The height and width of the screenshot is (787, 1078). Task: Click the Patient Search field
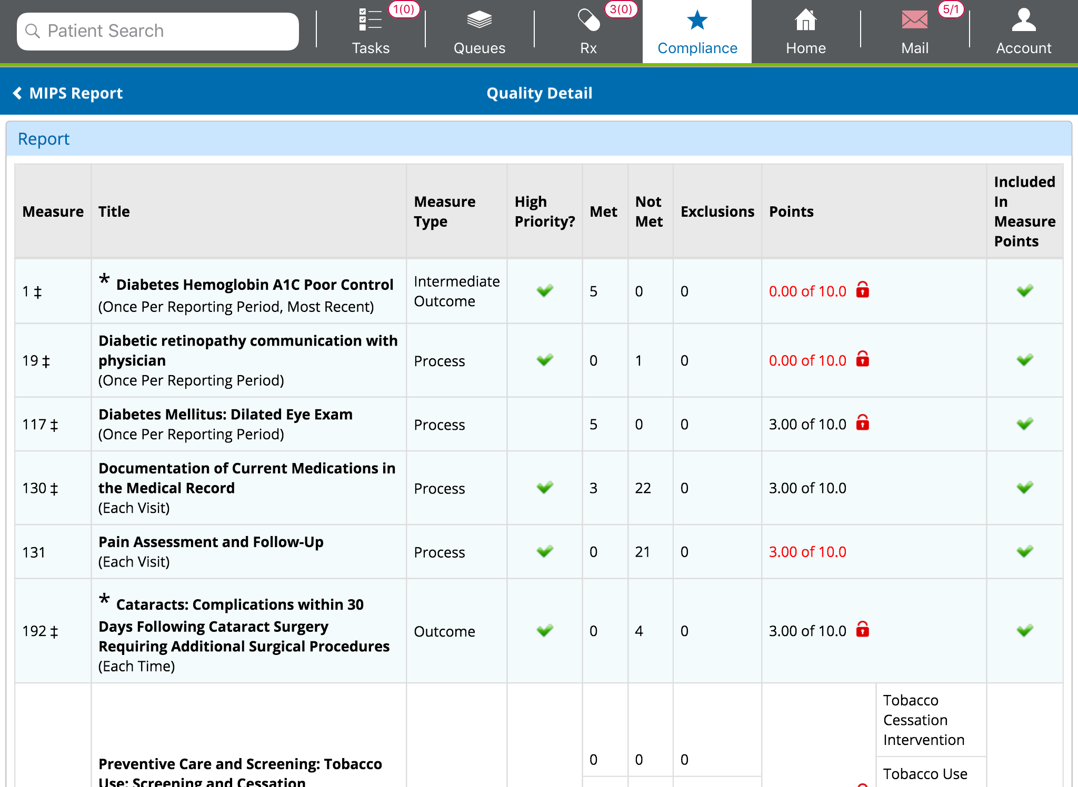158,31
